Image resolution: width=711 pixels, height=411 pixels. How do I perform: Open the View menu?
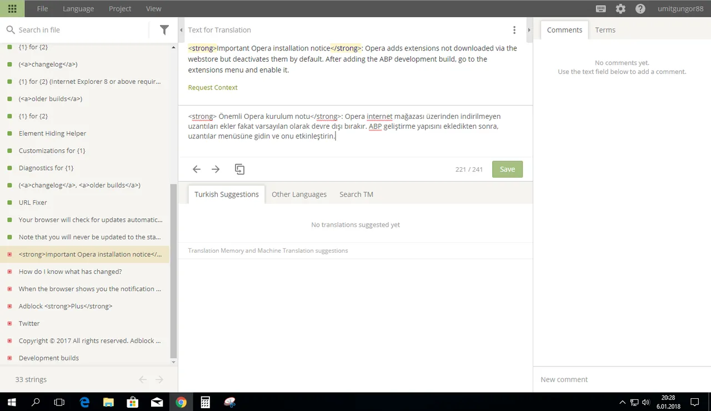[x=153, y=8]
